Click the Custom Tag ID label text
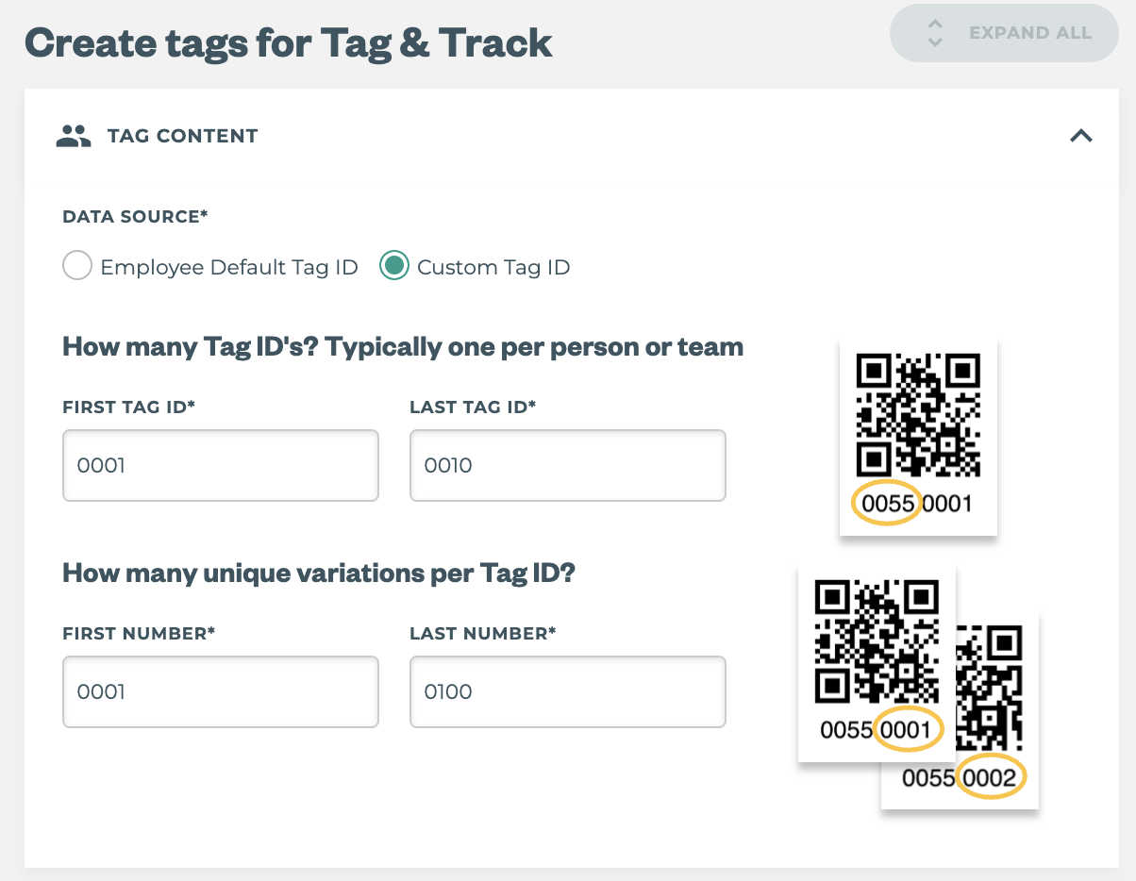Screen dimensions: 1136x881 click(493, 268)
